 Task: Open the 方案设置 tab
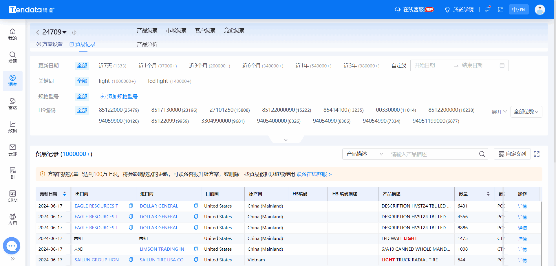coord(49,44)
